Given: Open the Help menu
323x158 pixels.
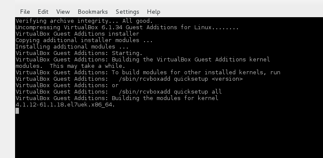Looking at the screenshot, I should pos(154,12).
